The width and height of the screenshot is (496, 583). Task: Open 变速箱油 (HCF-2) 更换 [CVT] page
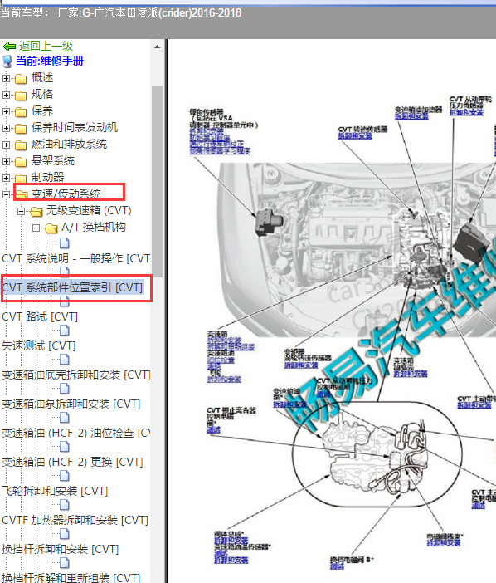click(72, 462)
